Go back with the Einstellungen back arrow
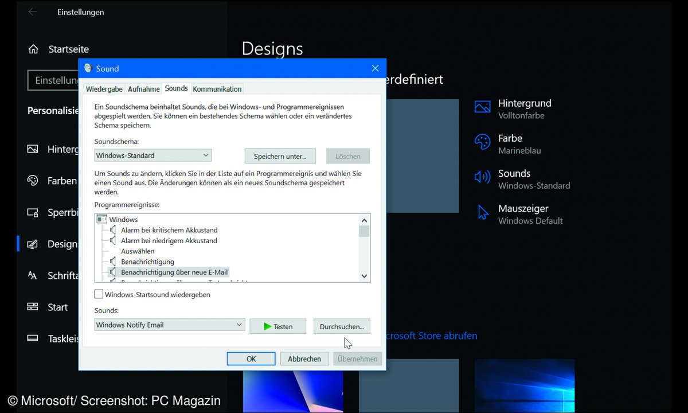Viewport: 688px width, 413px height. pyautogui.click(x=32, y=12)
